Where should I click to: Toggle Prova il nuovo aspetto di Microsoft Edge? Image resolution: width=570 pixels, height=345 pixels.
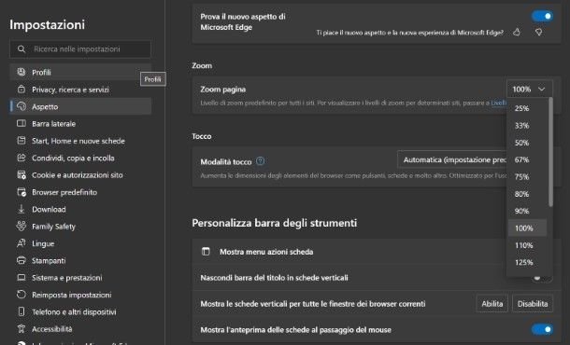(542, 17)
